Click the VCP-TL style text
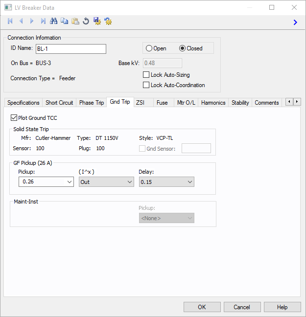This screenshot has height=317, width=306. pos(165,138)
